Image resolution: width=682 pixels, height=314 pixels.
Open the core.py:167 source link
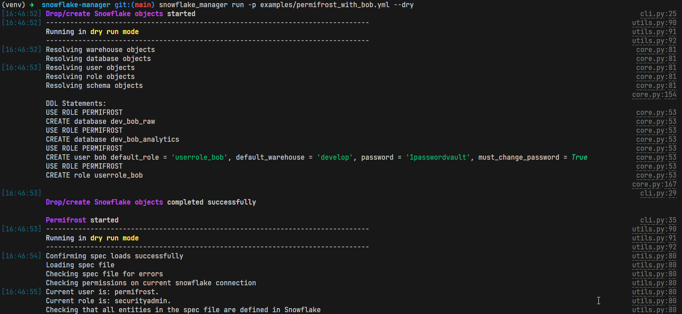(654, 184)
